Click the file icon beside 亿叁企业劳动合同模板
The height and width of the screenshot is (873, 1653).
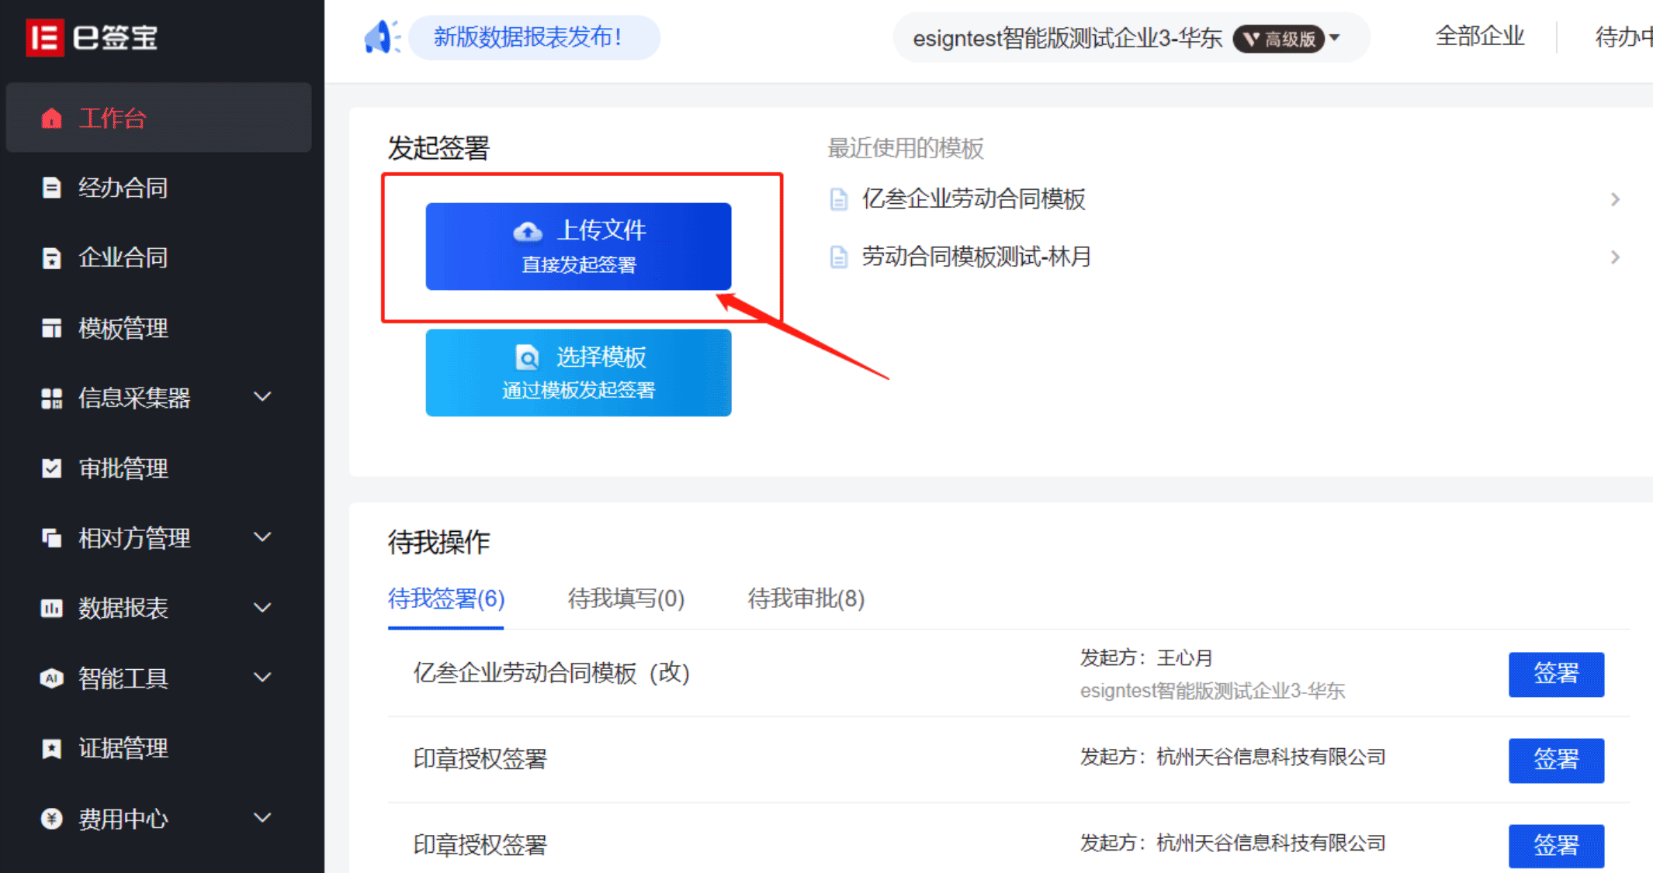[839, 199]
